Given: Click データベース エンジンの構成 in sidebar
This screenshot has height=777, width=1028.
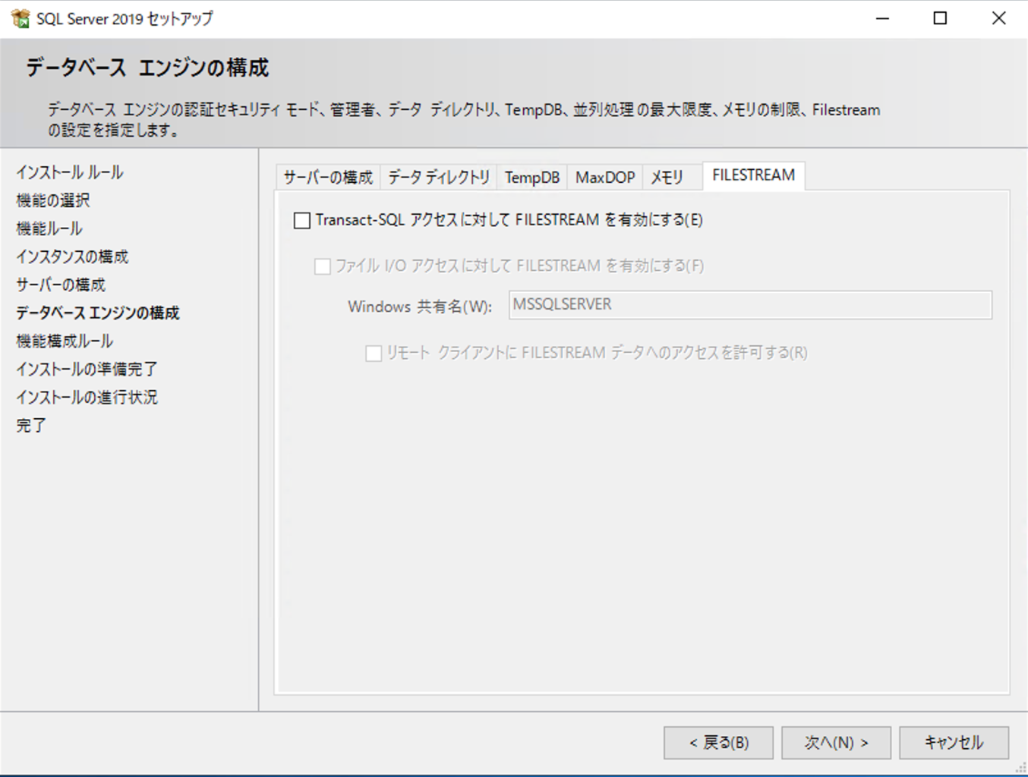Looking at the screenshot, I should coord(98,313).
